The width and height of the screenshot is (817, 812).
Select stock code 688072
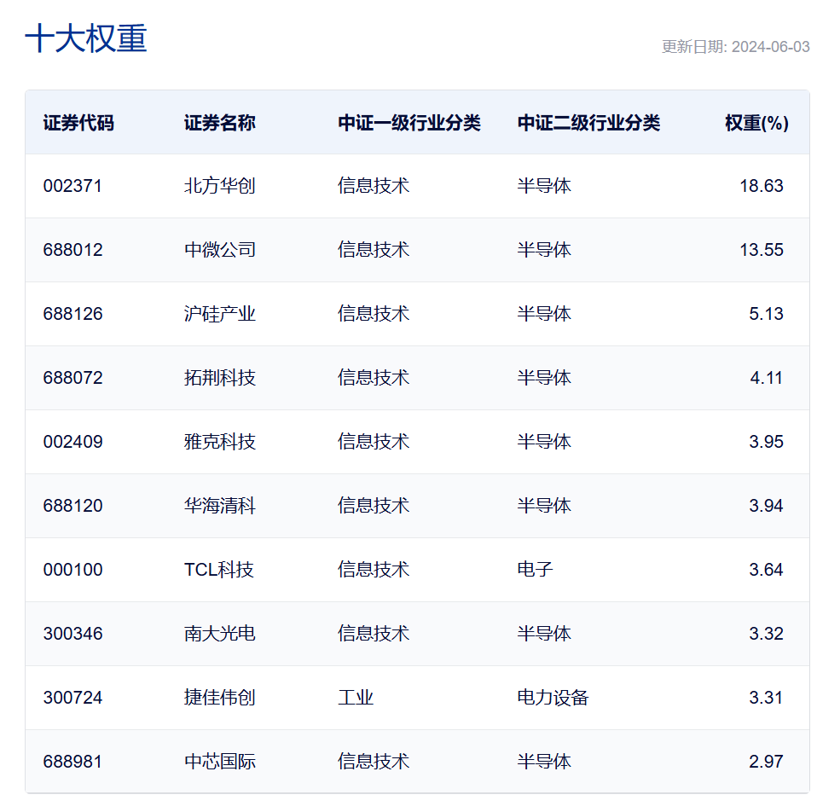pos(72,378)
